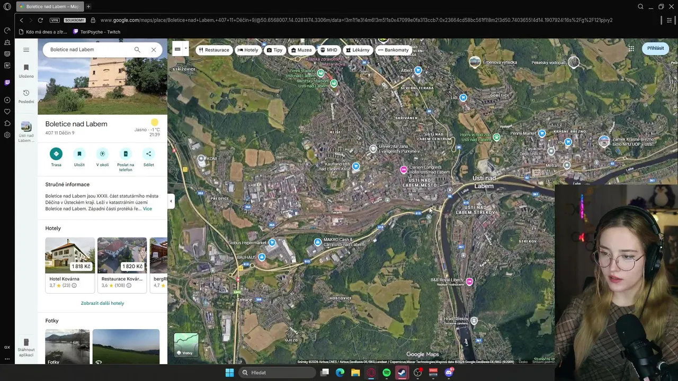Viewport: 678px width, 381px height.
Task: Filter map by Lékárny
Action: tap(358, 50)
